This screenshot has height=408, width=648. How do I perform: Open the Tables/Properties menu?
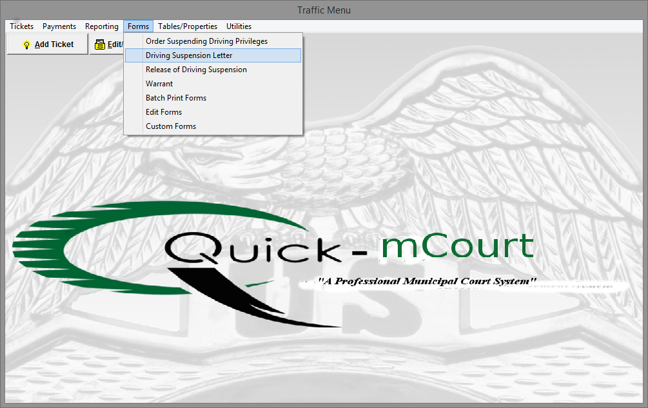[188, 26]
